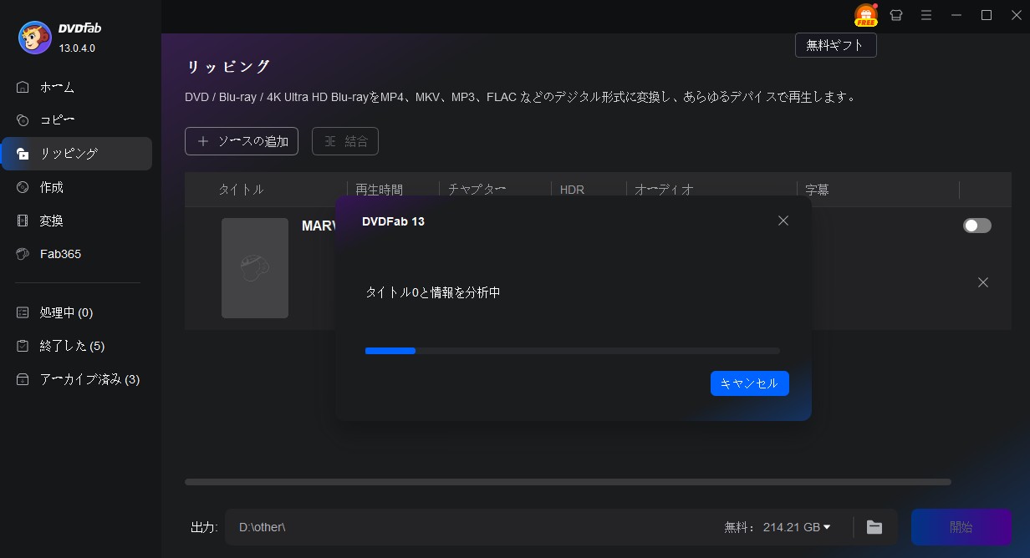Select the リッピング module
Screen dimensions: 1030x558
point(77,154)
